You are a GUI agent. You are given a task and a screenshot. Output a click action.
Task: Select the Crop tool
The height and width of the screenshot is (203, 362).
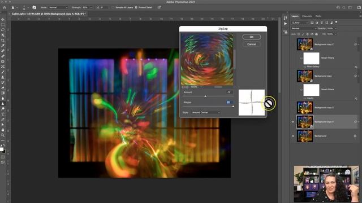click(x=3, y=41)
